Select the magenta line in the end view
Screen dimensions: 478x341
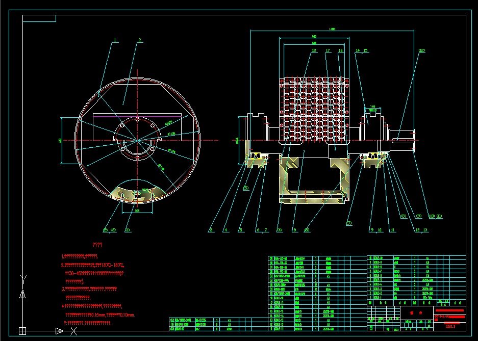[137, 116]
